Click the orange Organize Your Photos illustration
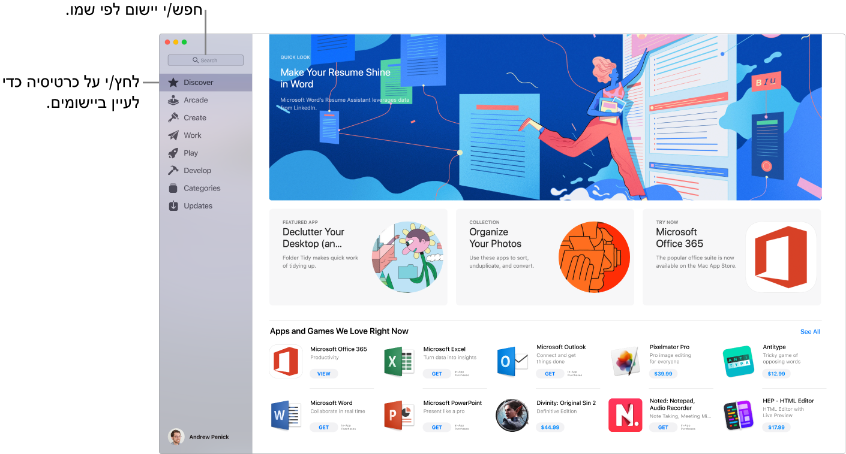This screenshot has width=846, height=454. click(x=594, y=257)
